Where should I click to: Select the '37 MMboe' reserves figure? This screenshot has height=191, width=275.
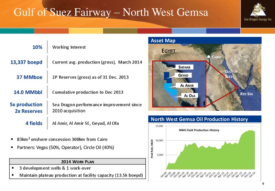point(30,77)
